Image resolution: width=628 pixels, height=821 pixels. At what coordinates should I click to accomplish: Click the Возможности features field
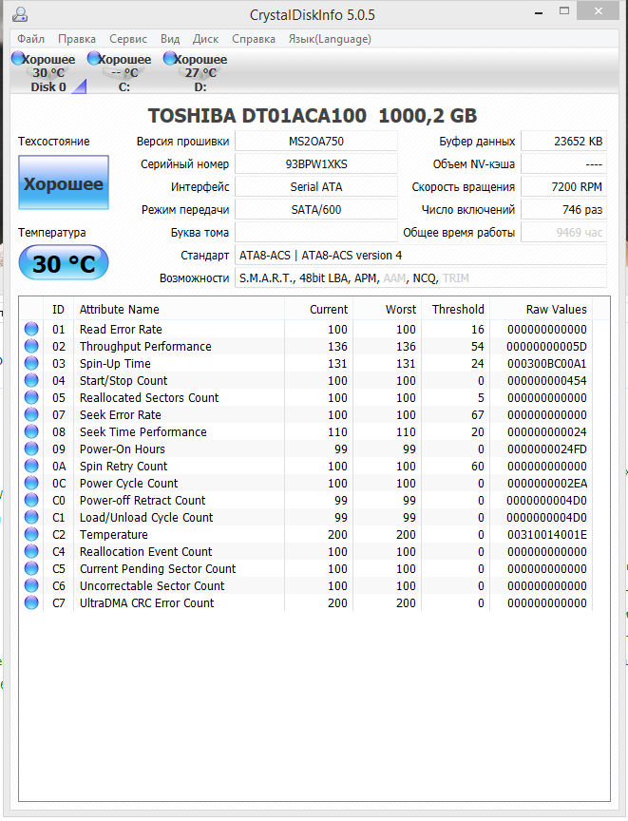tap(421, 278)
